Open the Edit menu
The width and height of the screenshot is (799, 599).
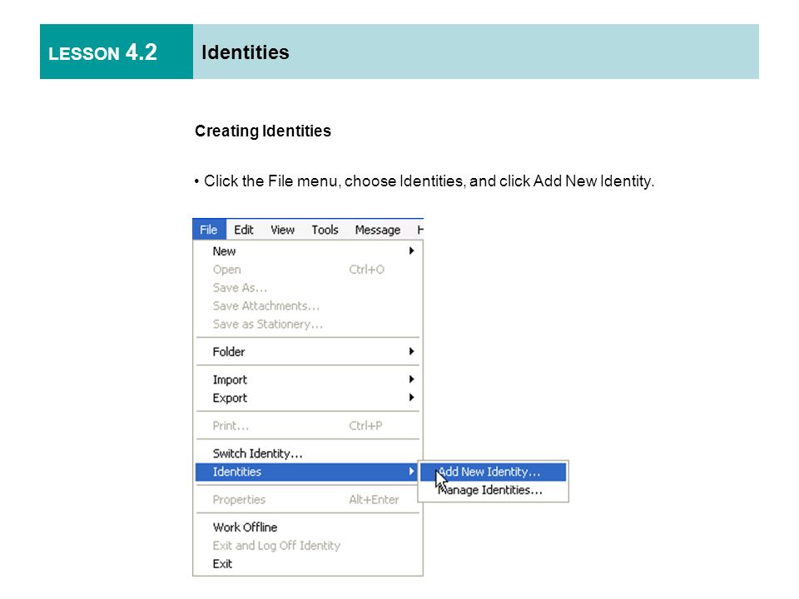coord(244,230)
